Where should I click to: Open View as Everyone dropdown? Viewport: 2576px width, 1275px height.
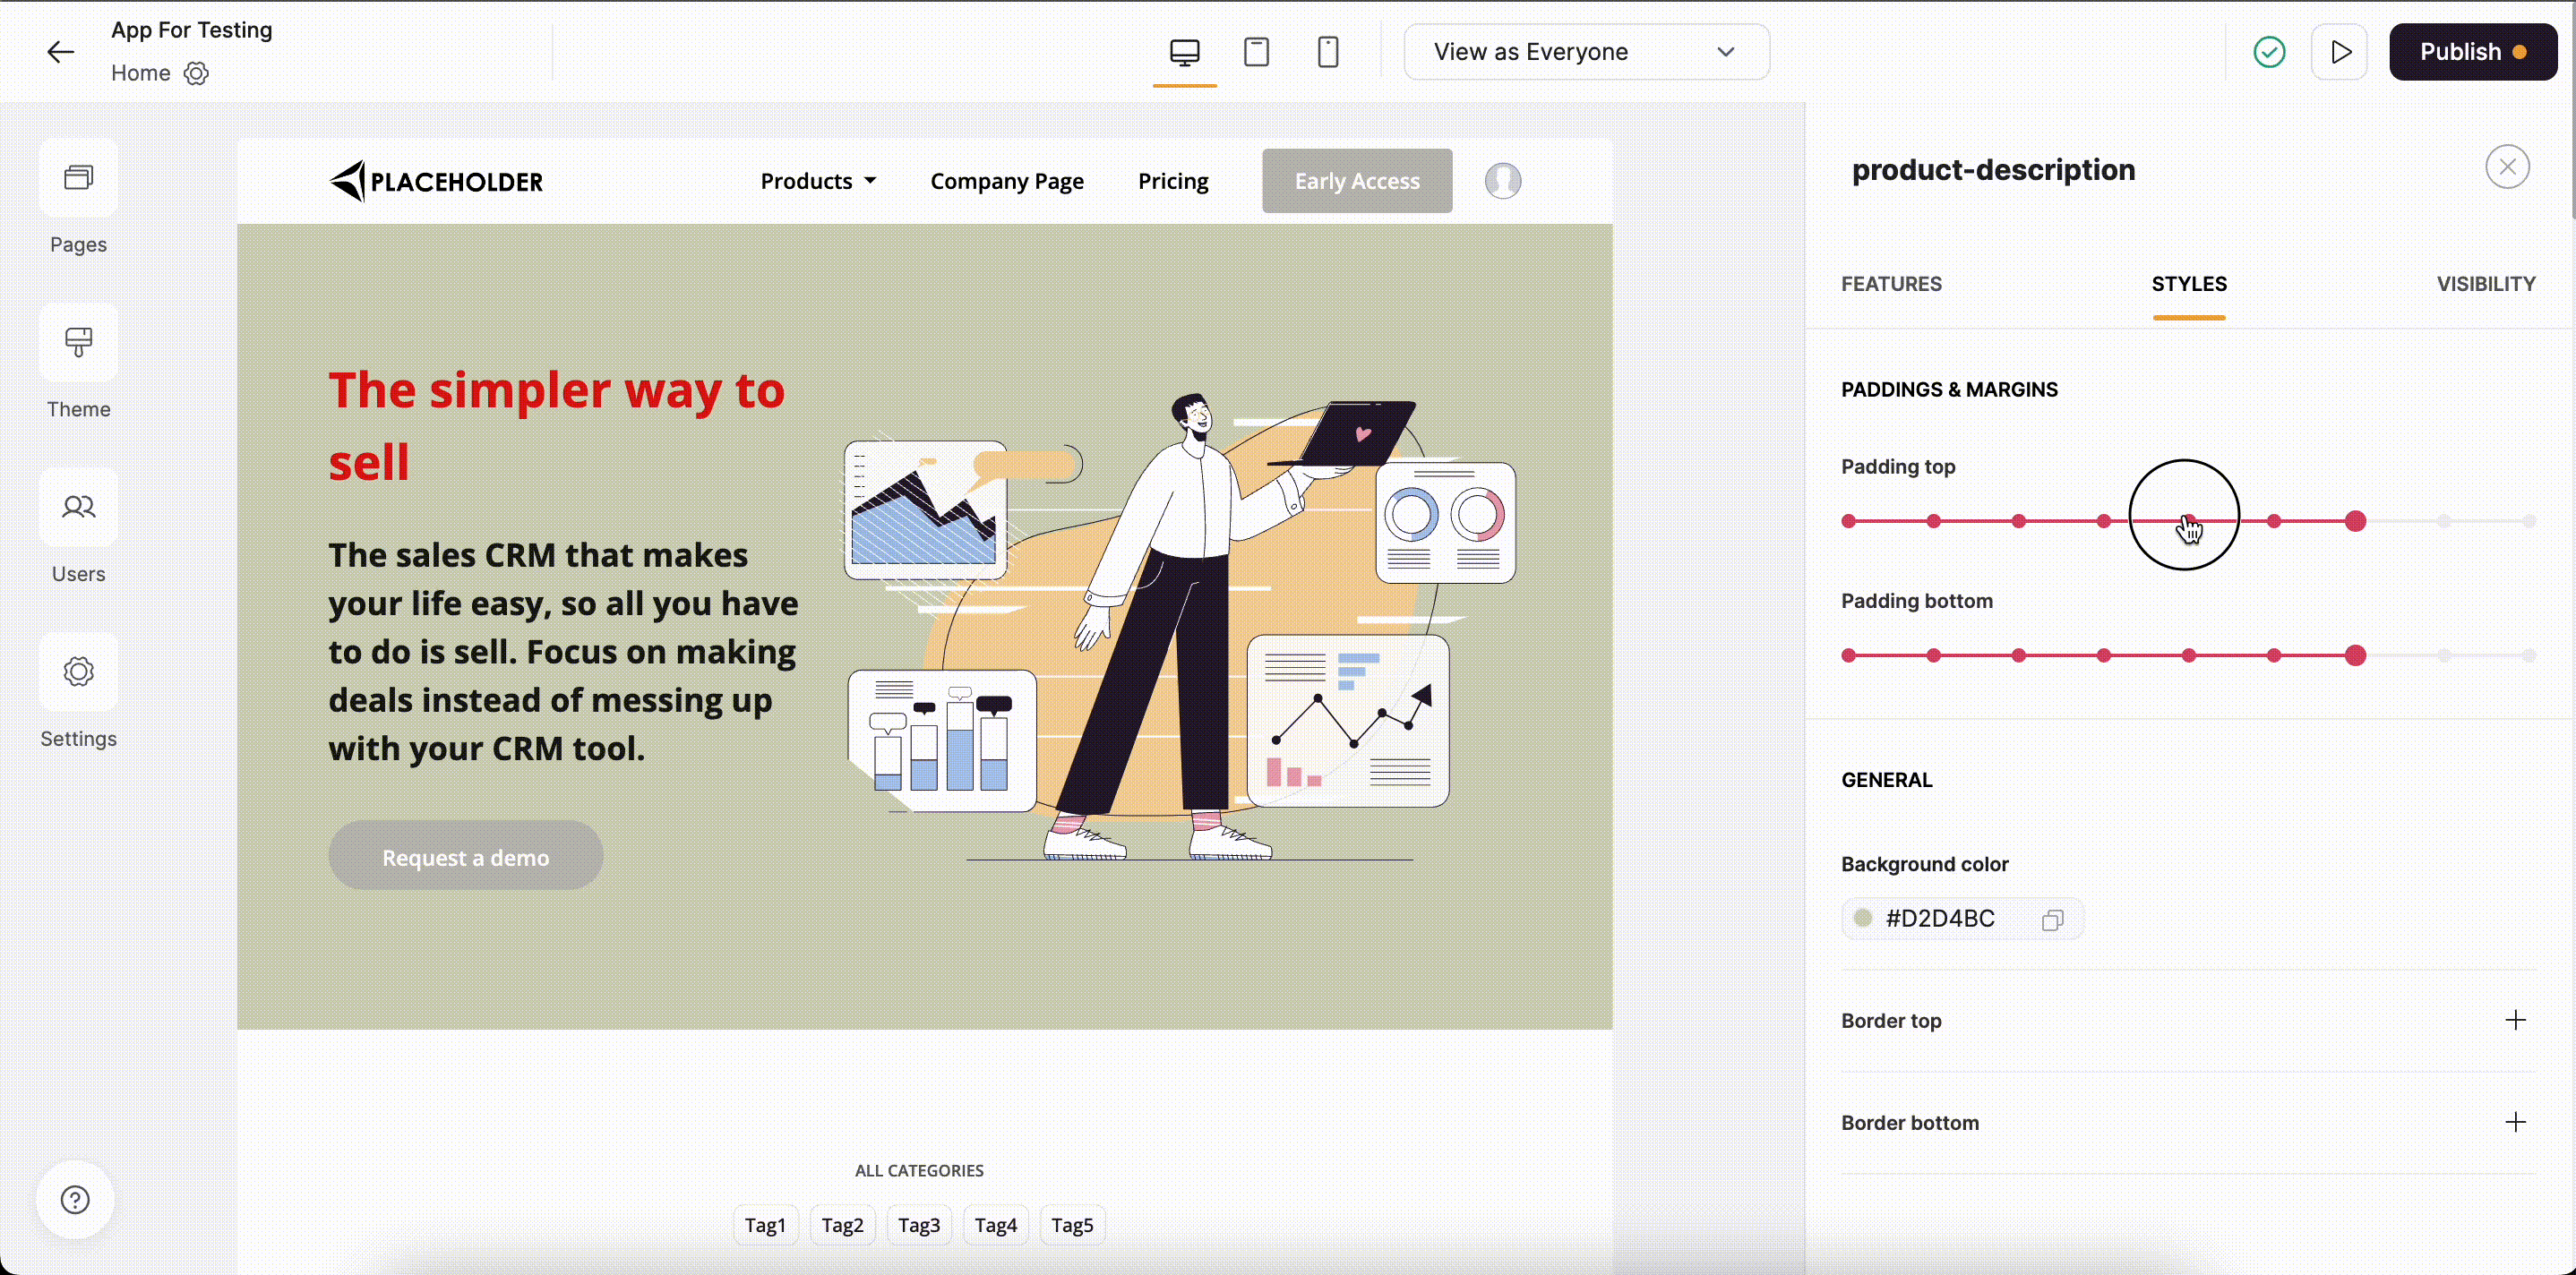(x=1586, y=52)
